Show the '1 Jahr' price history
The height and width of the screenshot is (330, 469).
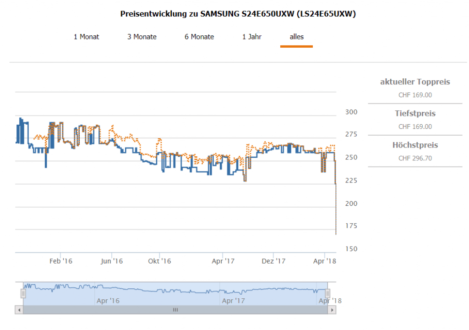252,37
